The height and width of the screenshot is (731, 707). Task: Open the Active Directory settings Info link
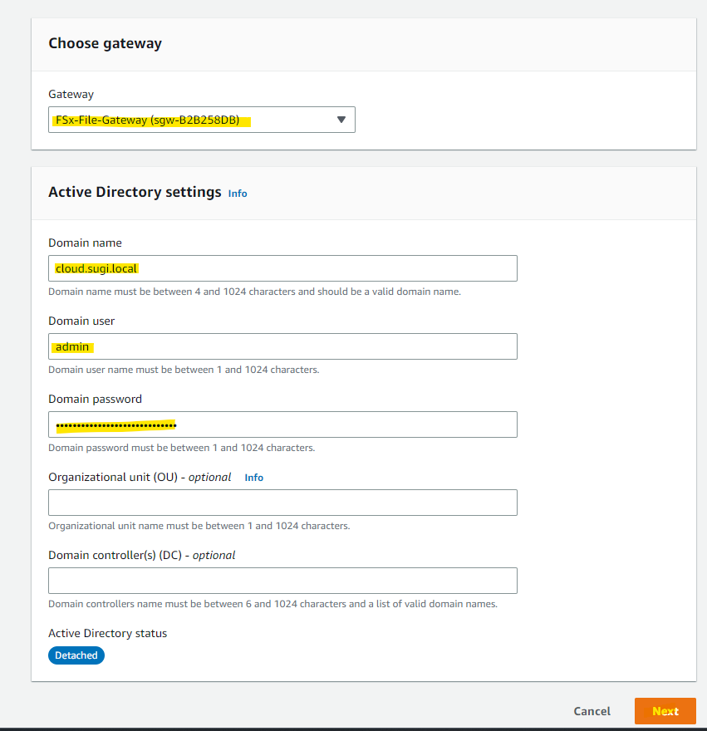pos(238,193)
